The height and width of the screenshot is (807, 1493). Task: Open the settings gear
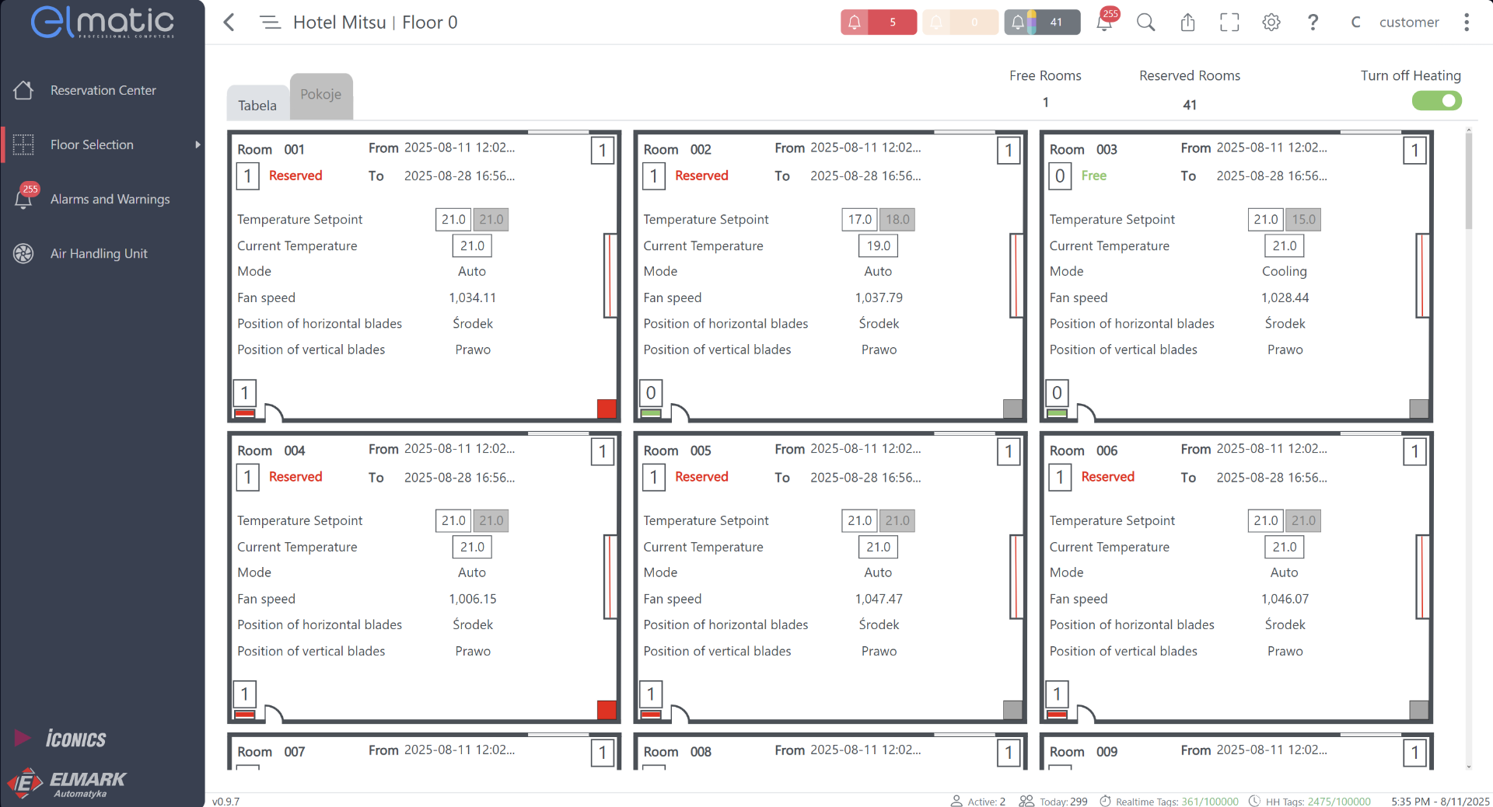click(x=1271, y=23)
